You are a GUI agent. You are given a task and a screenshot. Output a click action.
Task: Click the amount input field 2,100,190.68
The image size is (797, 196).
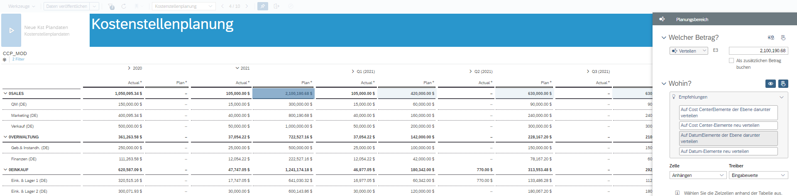coord(758,51)
